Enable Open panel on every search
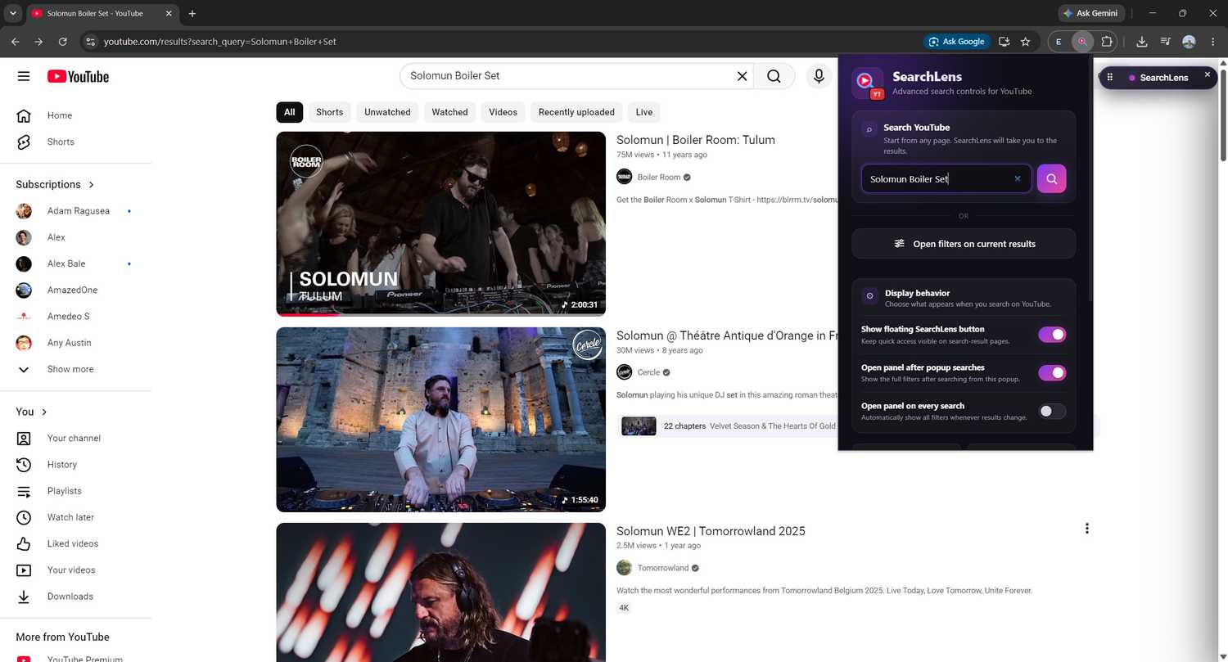The width and height of the screenshot is (1228, 662). coord(1052,412)
